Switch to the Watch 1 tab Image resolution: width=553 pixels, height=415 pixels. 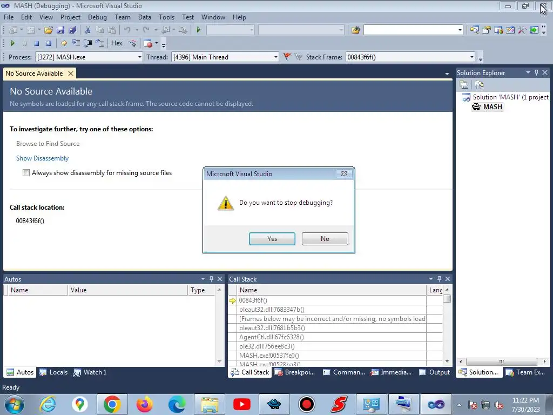pyautogui.click(x=90, y=372)
